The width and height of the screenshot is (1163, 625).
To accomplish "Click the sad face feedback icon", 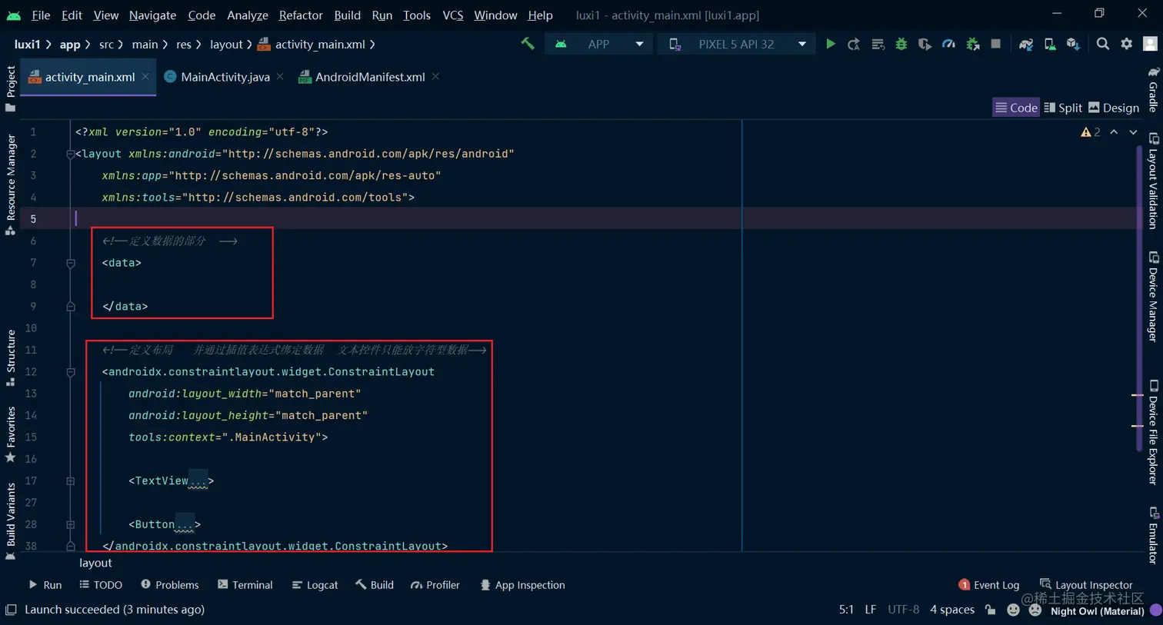I will 1035,610.
